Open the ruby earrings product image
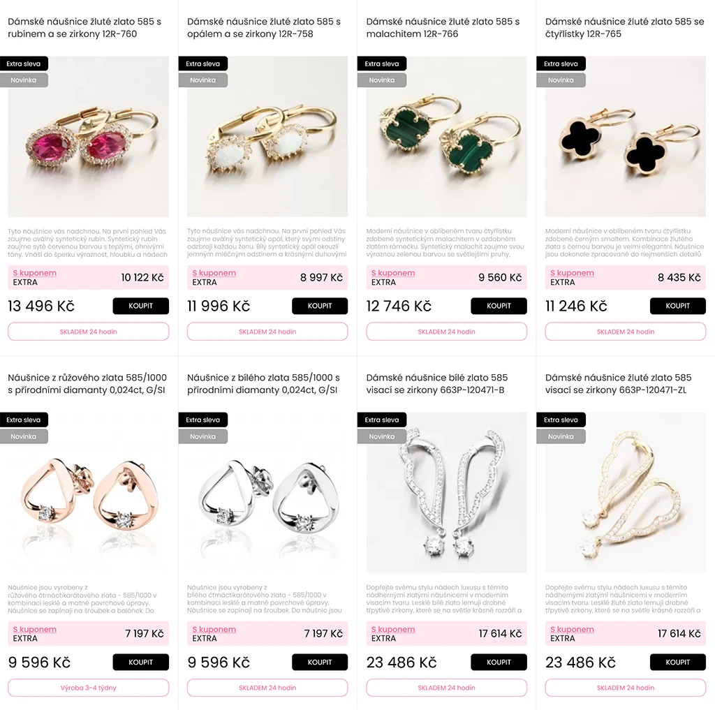The width and height of the screenshot is (715, 710). pyautogui.click(x=88, y=136)
